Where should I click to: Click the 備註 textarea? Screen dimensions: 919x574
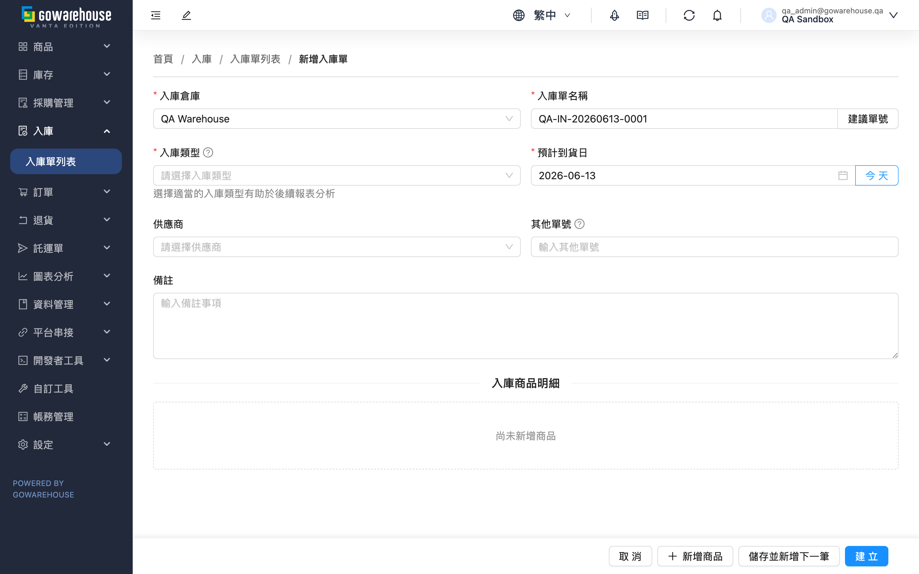[526, 326]
